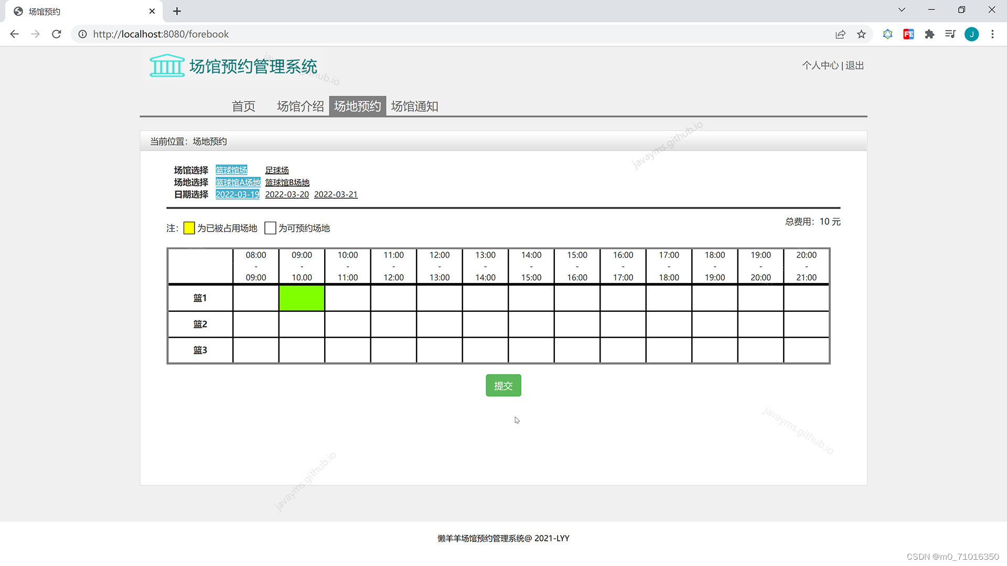Click 总费用: 10 元 total
1007x566 pixels.
[x=812, y=222]
